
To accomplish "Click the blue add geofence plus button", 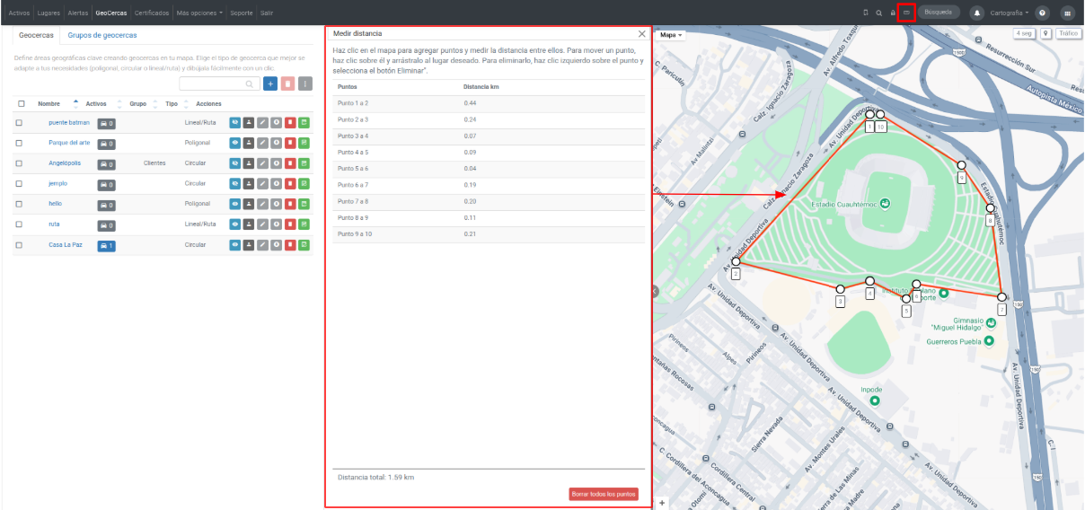I will click(x=269, y=84).
